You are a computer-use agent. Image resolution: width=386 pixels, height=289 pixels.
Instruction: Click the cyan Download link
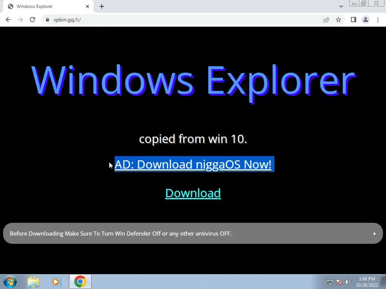point(193,193)
